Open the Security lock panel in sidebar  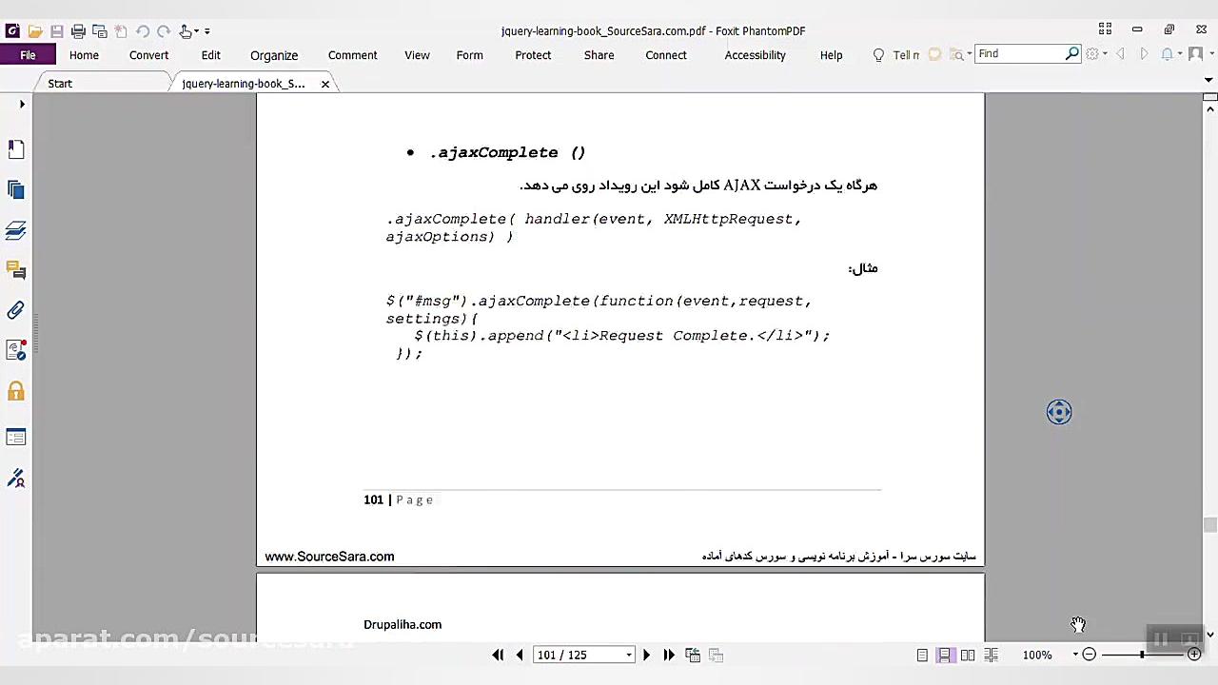(16, 391)
